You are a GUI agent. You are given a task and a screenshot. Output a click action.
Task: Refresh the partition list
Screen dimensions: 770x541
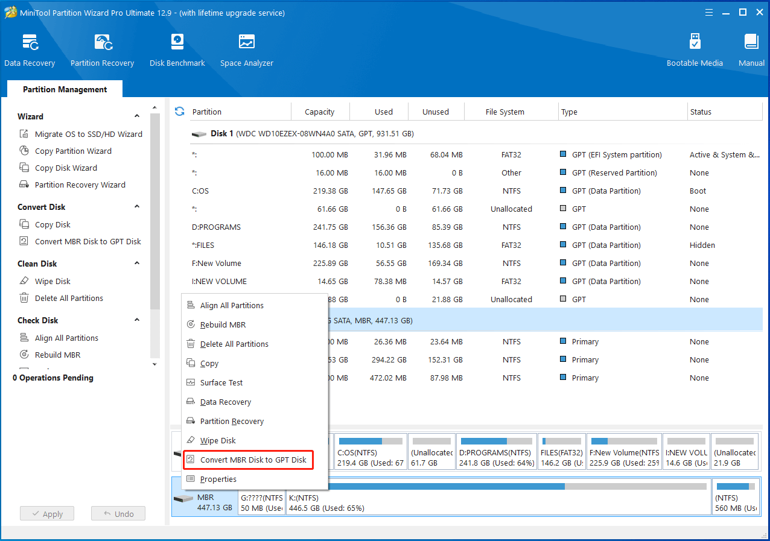[x=179, y=112]
